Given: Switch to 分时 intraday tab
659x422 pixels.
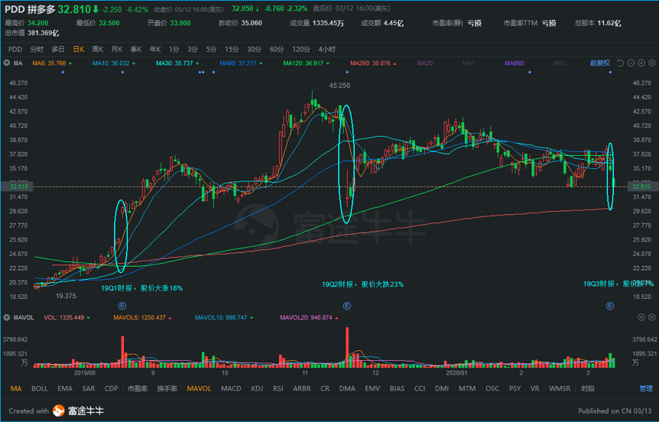Looking at the screenshot, I should [x=37, y=49].
